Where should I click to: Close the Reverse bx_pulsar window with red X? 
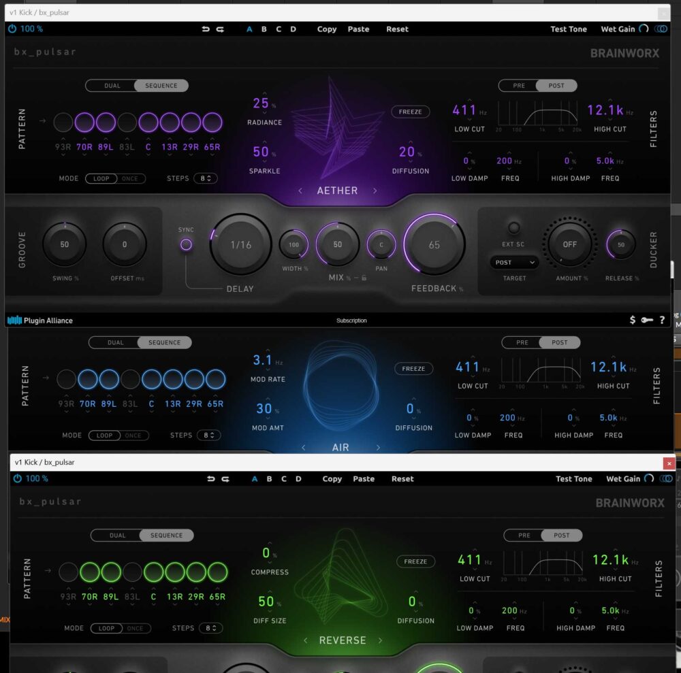tap(669, 463)
